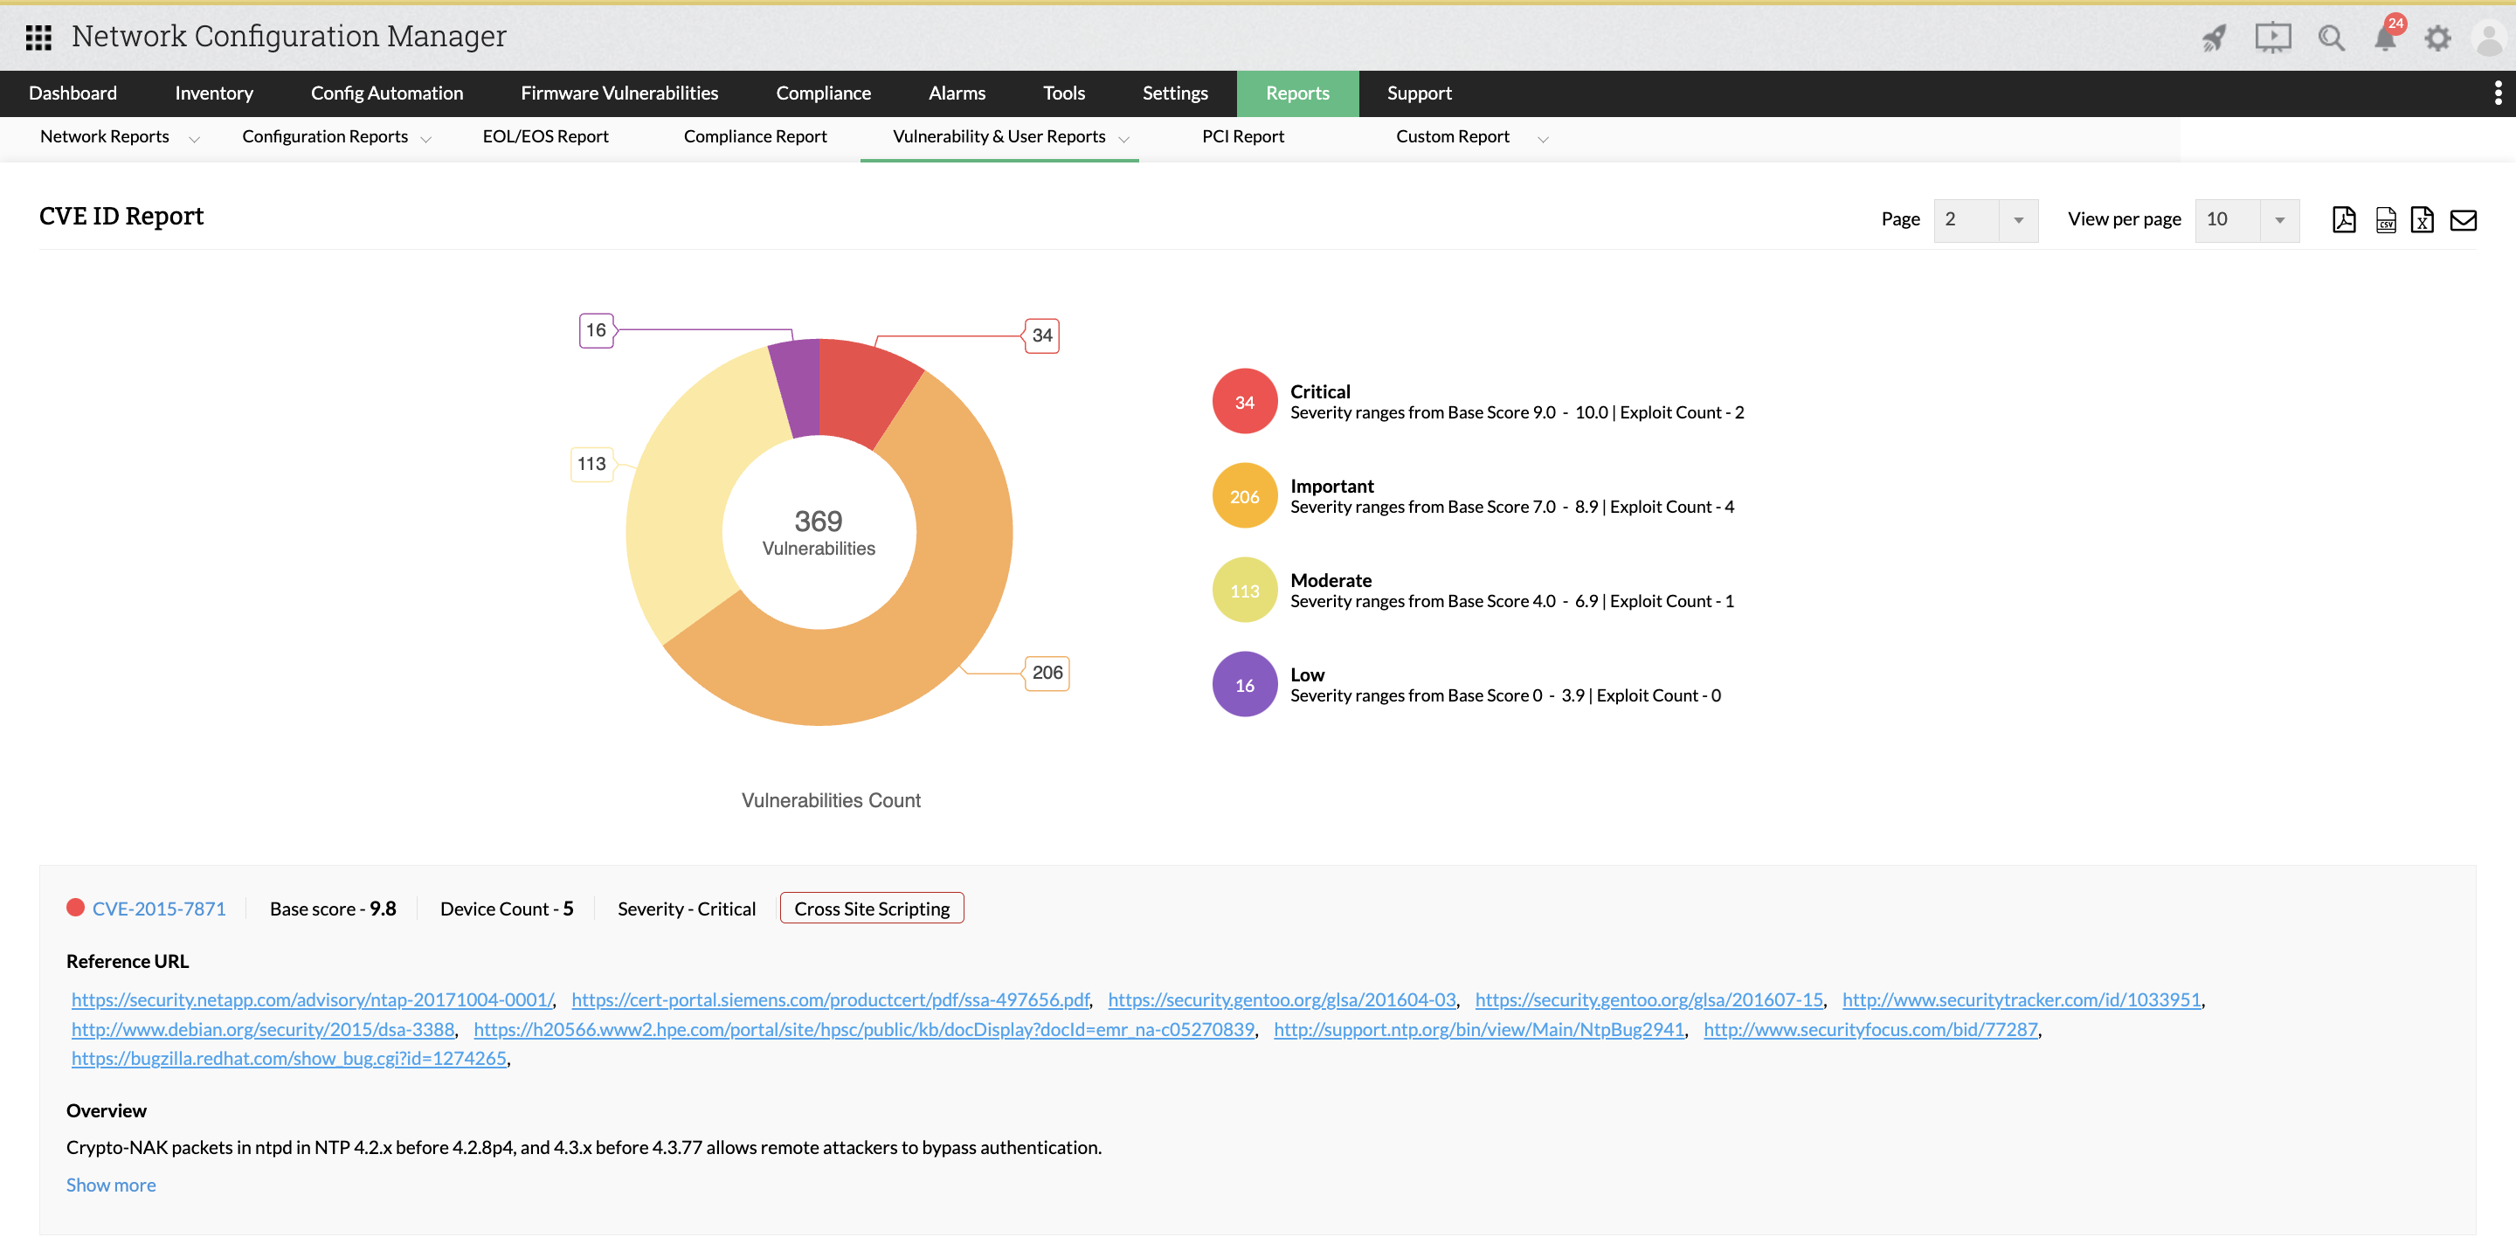Expand Custom Report dropdown chevron

tap(1542, 139)
